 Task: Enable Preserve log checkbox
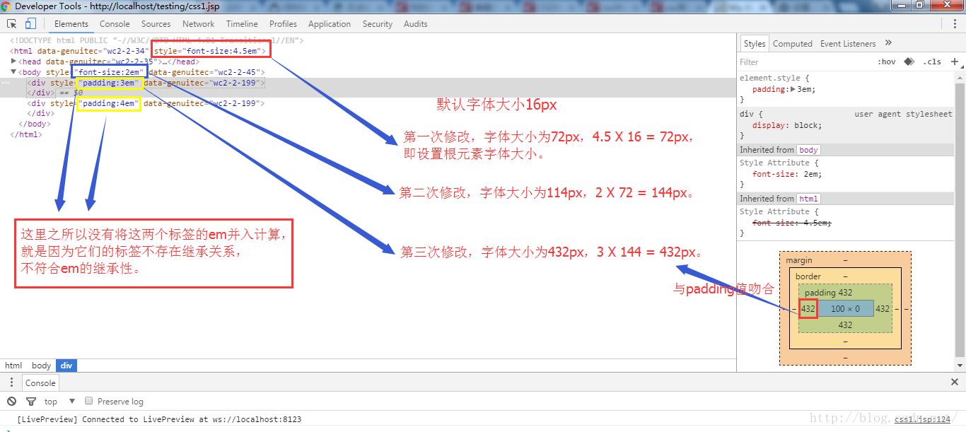[x=89, y=401]
